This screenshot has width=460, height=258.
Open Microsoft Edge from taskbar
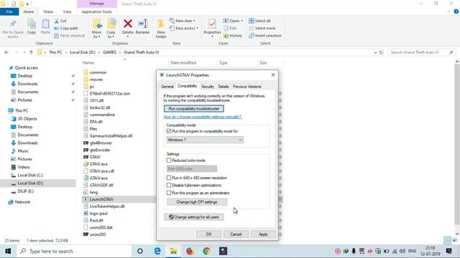point(157,252)
